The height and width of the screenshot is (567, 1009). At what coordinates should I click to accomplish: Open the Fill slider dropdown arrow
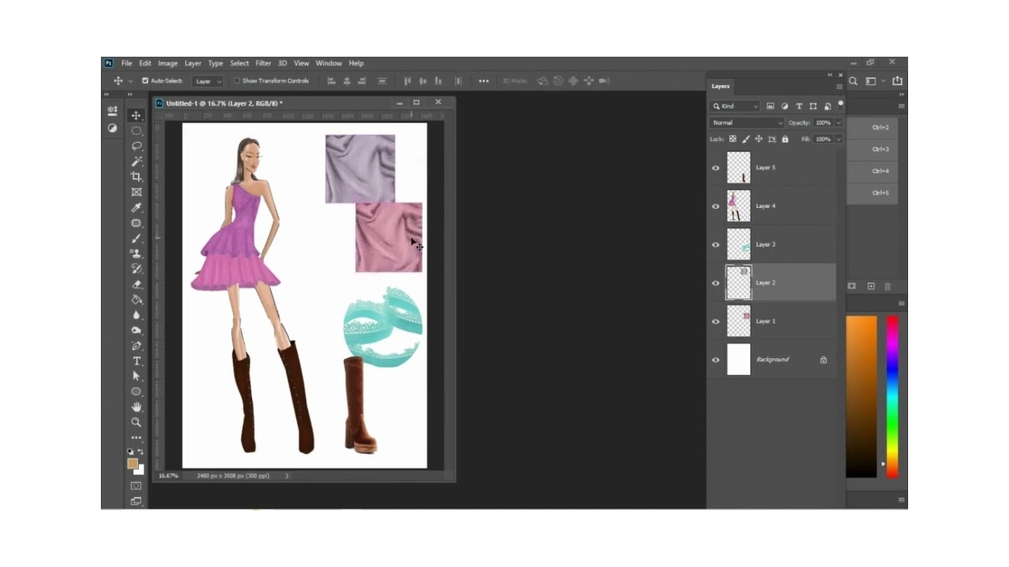click(x=838, y=139)
